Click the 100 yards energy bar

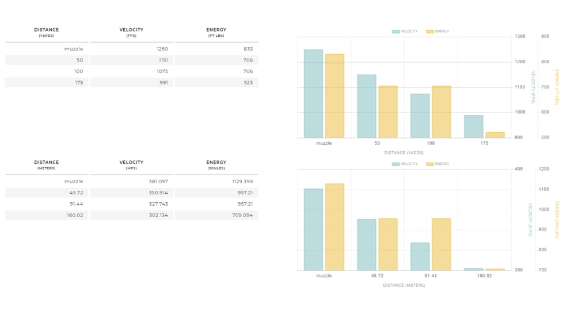(442, 112)
